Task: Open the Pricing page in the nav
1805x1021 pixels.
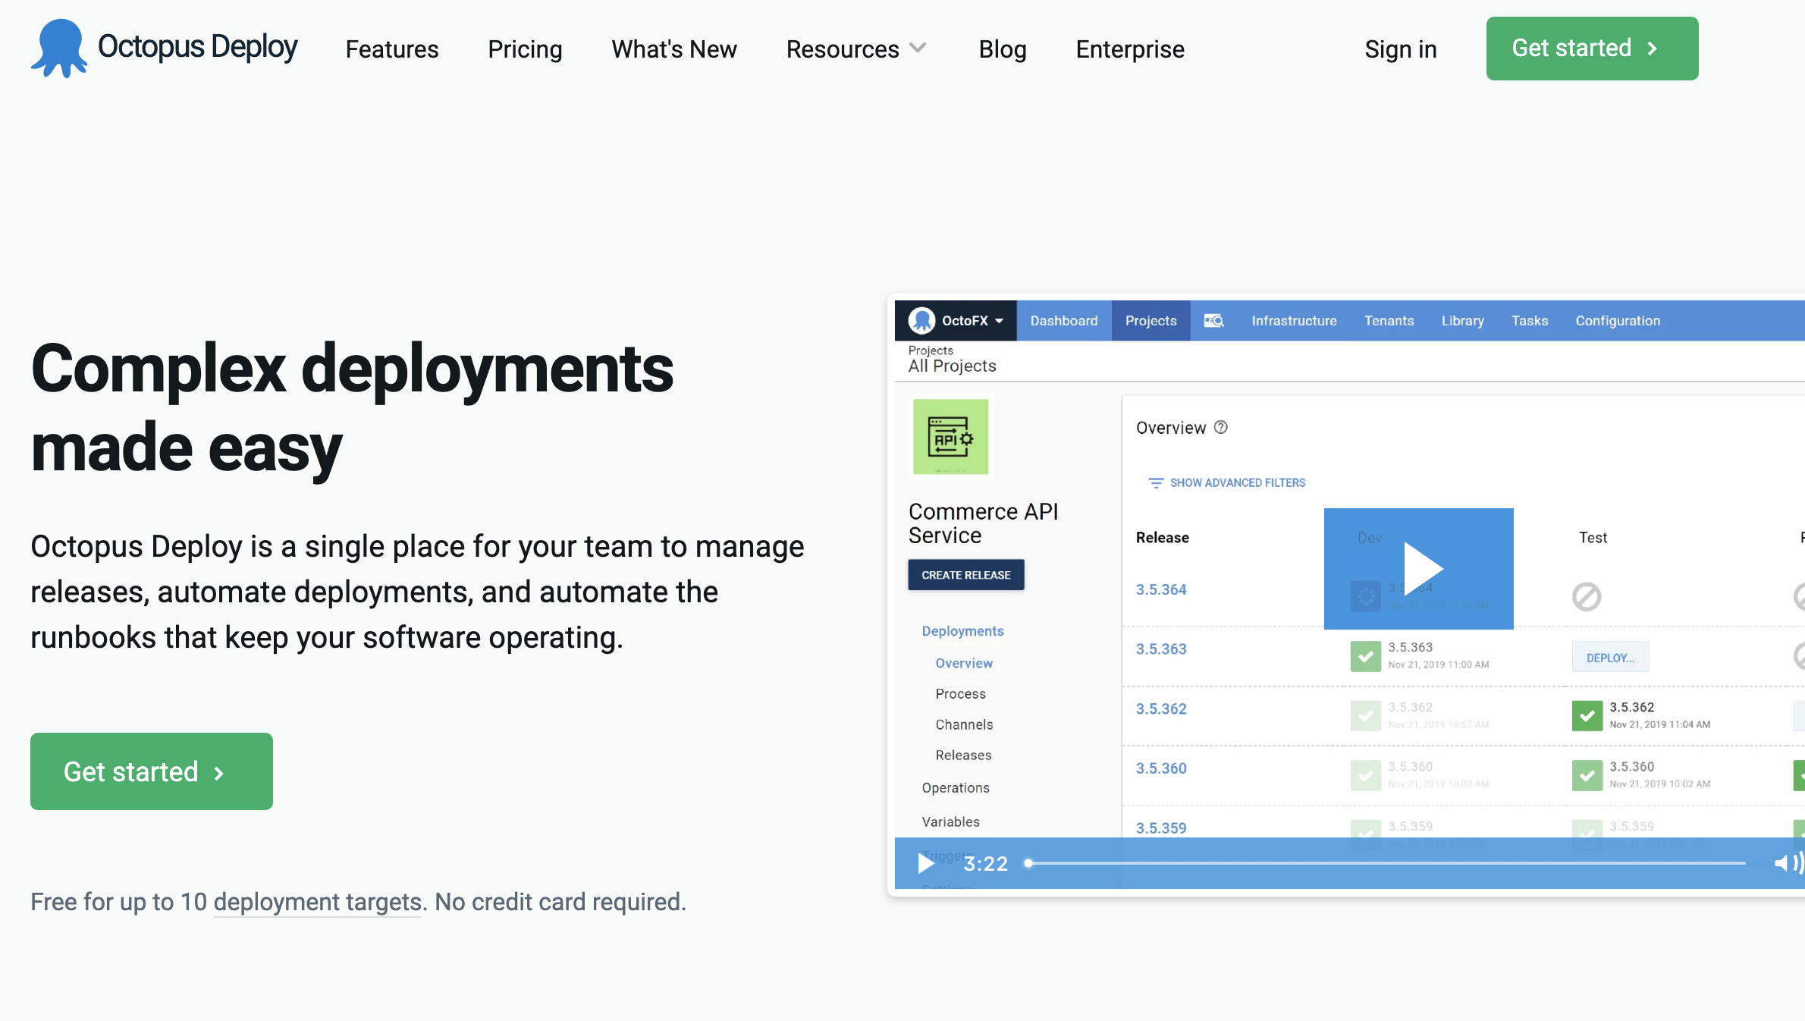Action: (525, 49)
